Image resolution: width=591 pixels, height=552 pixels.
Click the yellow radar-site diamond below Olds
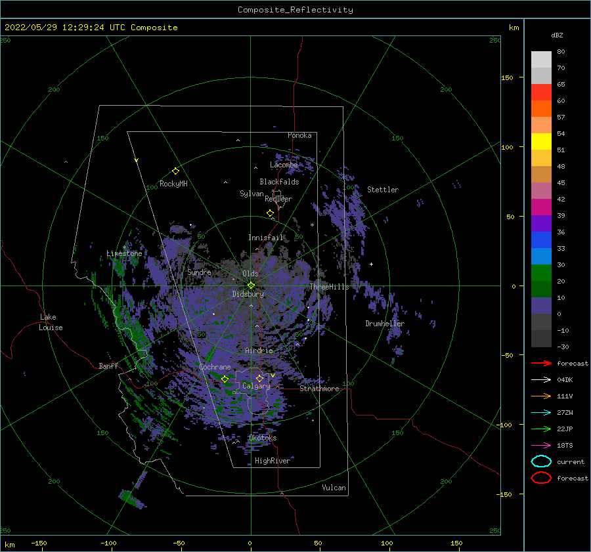click(251, 286)
